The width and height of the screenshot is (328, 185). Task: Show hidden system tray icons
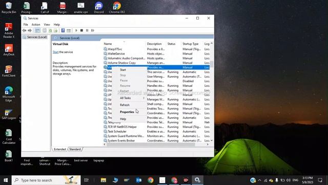click(260, 180)
